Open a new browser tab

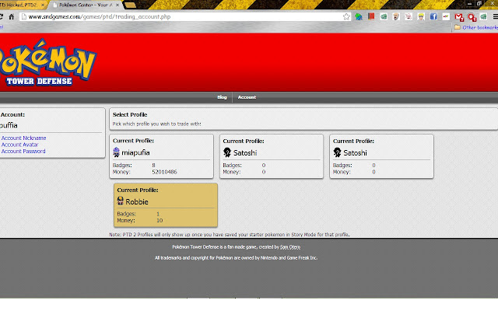coord(130,5)
